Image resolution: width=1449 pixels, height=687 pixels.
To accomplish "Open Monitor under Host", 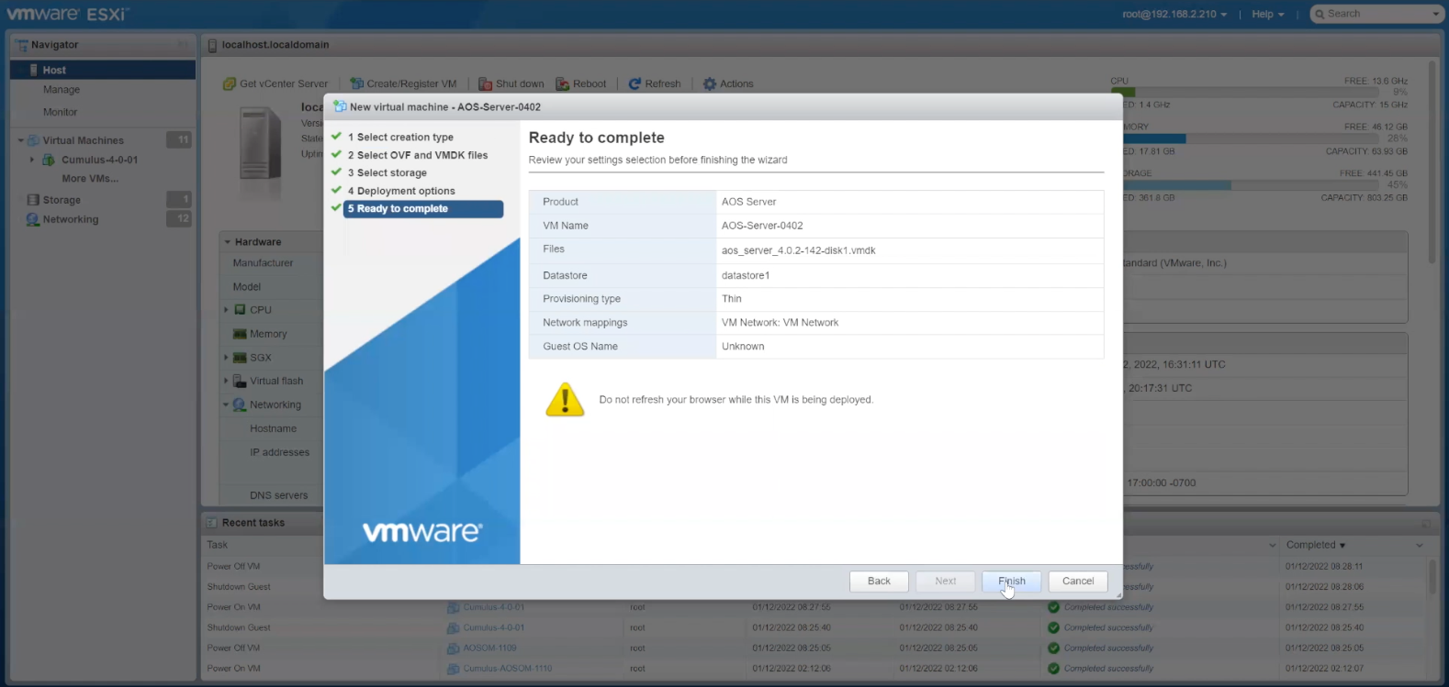I will pos(61,112).
